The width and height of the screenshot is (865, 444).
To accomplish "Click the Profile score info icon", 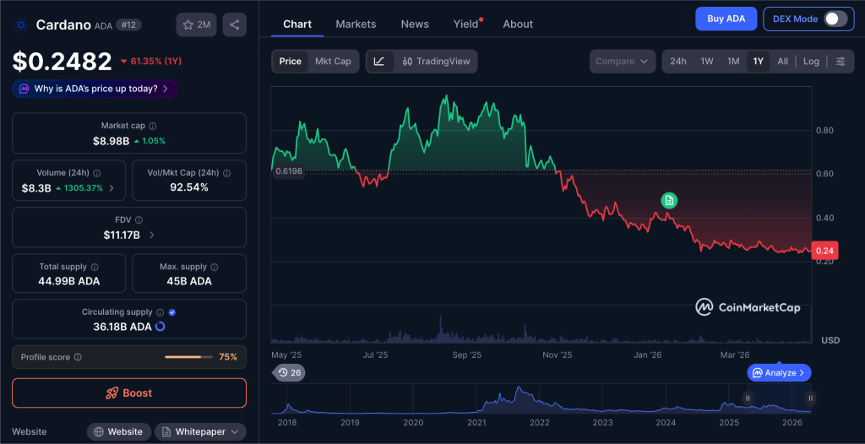I will coord(78,357).
